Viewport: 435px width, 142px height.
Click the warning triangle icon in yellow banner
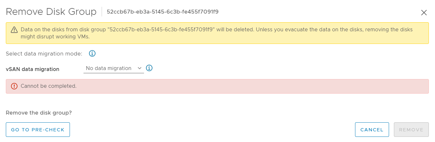click(14, 30)
